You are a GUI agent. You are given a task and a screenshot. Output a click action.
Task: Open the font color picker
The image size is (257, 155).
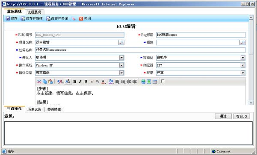(103, 82)
